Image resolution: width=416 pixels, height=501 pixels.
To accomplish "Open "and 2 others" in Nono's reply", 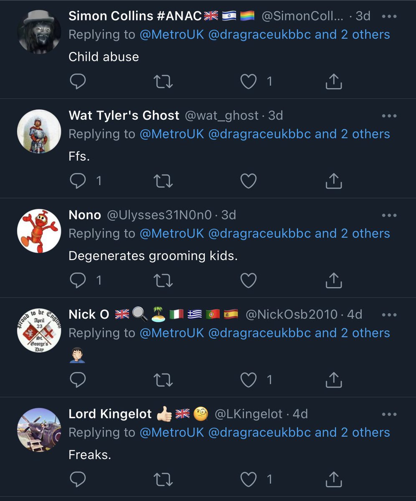I will coord(352,233).
